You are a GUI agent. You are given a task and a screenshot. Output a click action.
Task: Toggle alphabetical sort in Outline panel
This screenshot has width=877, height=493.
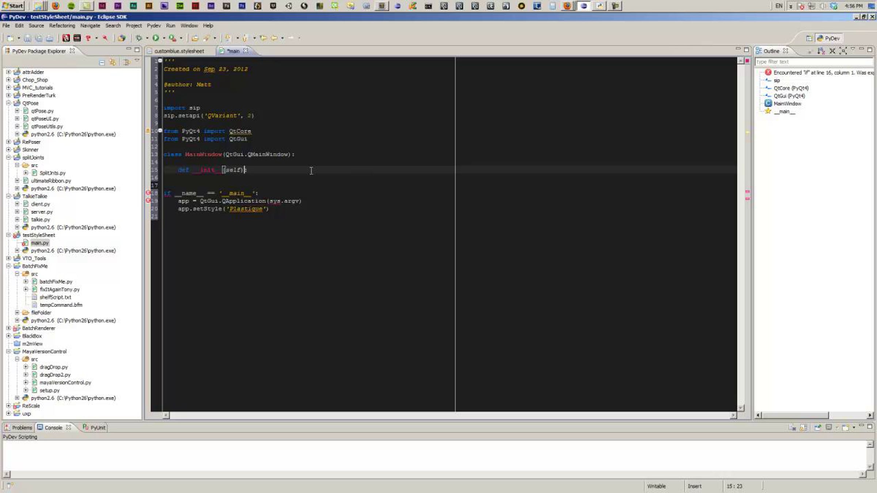tap(821, 51)
